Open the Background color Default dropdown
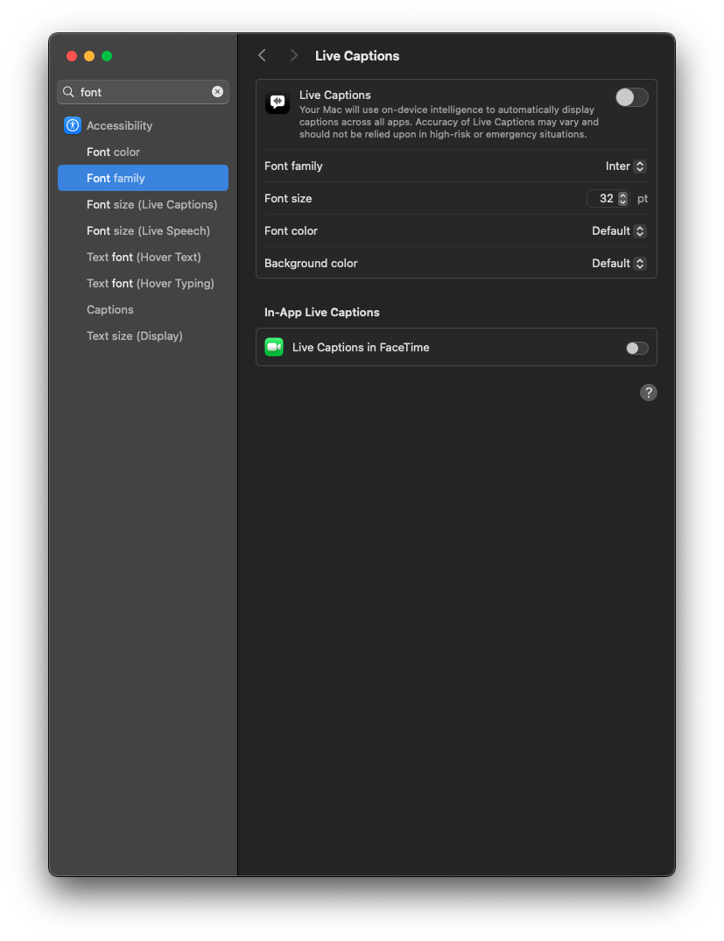The image size is (724, 941). coord(619,264)
